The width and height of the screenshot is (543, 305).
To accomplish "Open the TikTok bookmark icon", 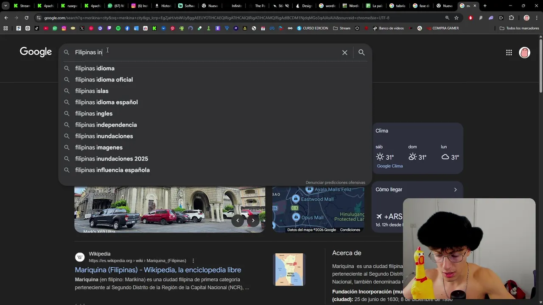I will pyautogui.click(x=36, y=28).
